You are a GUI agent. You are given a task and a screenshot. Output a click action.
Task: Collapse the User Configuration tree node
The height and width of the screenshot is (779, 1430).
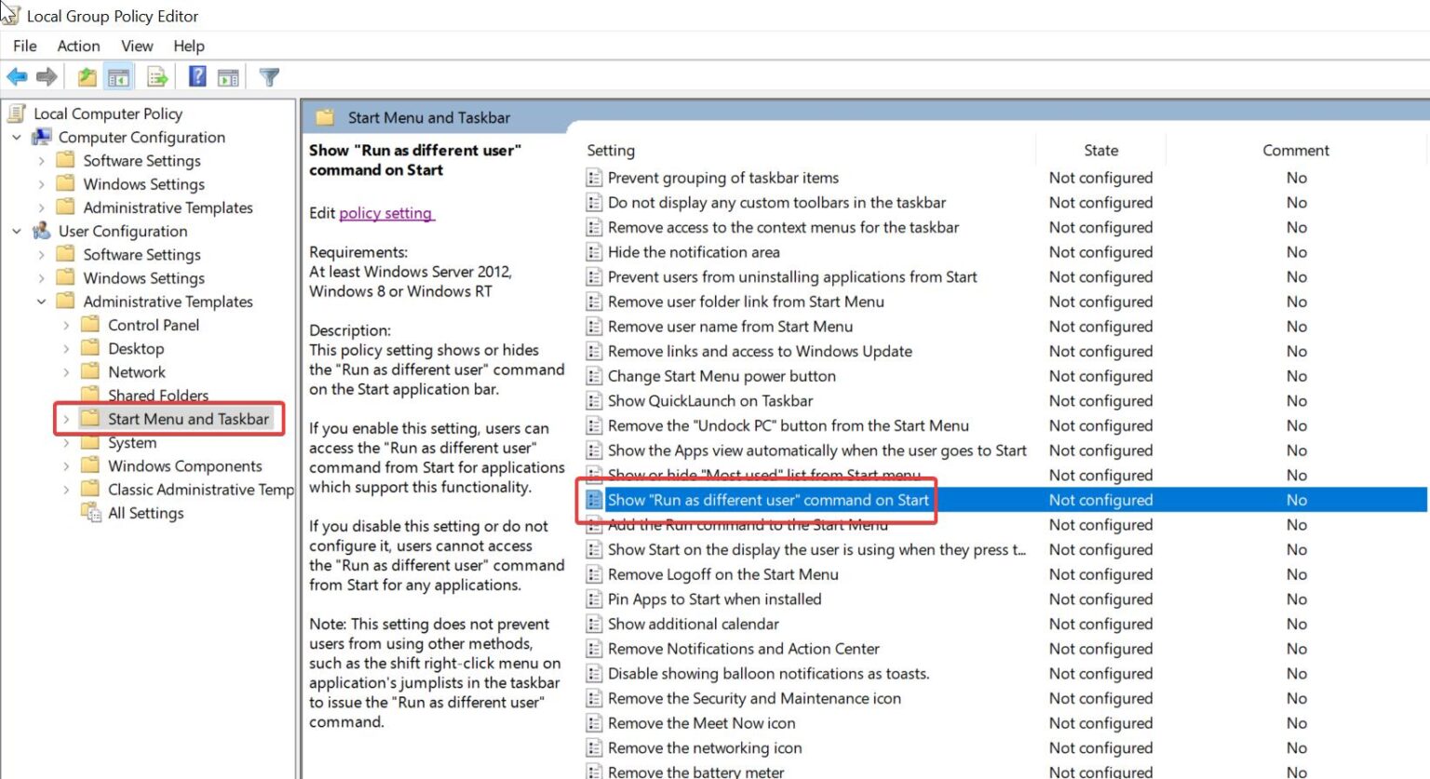pyautogui.click(x=16, y=231)
